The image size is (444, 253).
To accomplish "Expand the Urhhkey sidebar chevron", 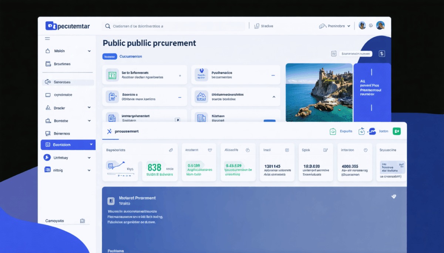I will tap(89, 157).
